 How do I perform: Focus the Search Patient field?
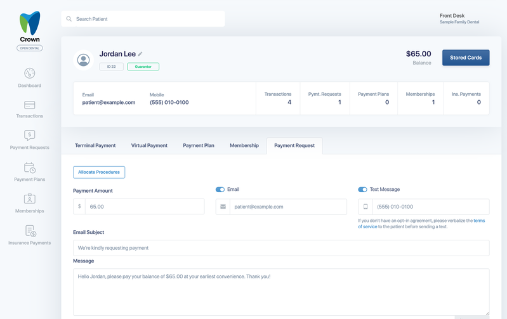tap(143, 19)
